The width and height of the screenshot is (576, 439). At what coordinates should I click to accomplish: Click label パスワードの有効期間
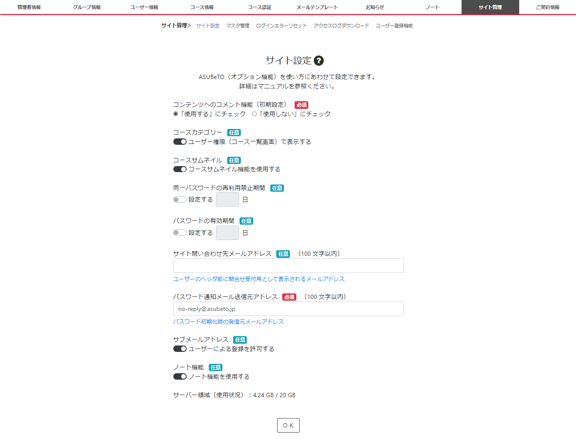pos(204,221)
